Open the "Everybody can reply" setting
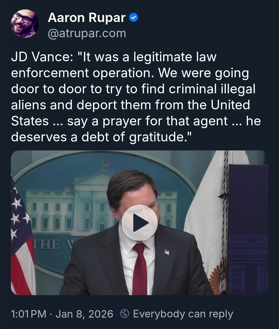The width and height of the screenshot is (279, 329). (x=183, y=314)
